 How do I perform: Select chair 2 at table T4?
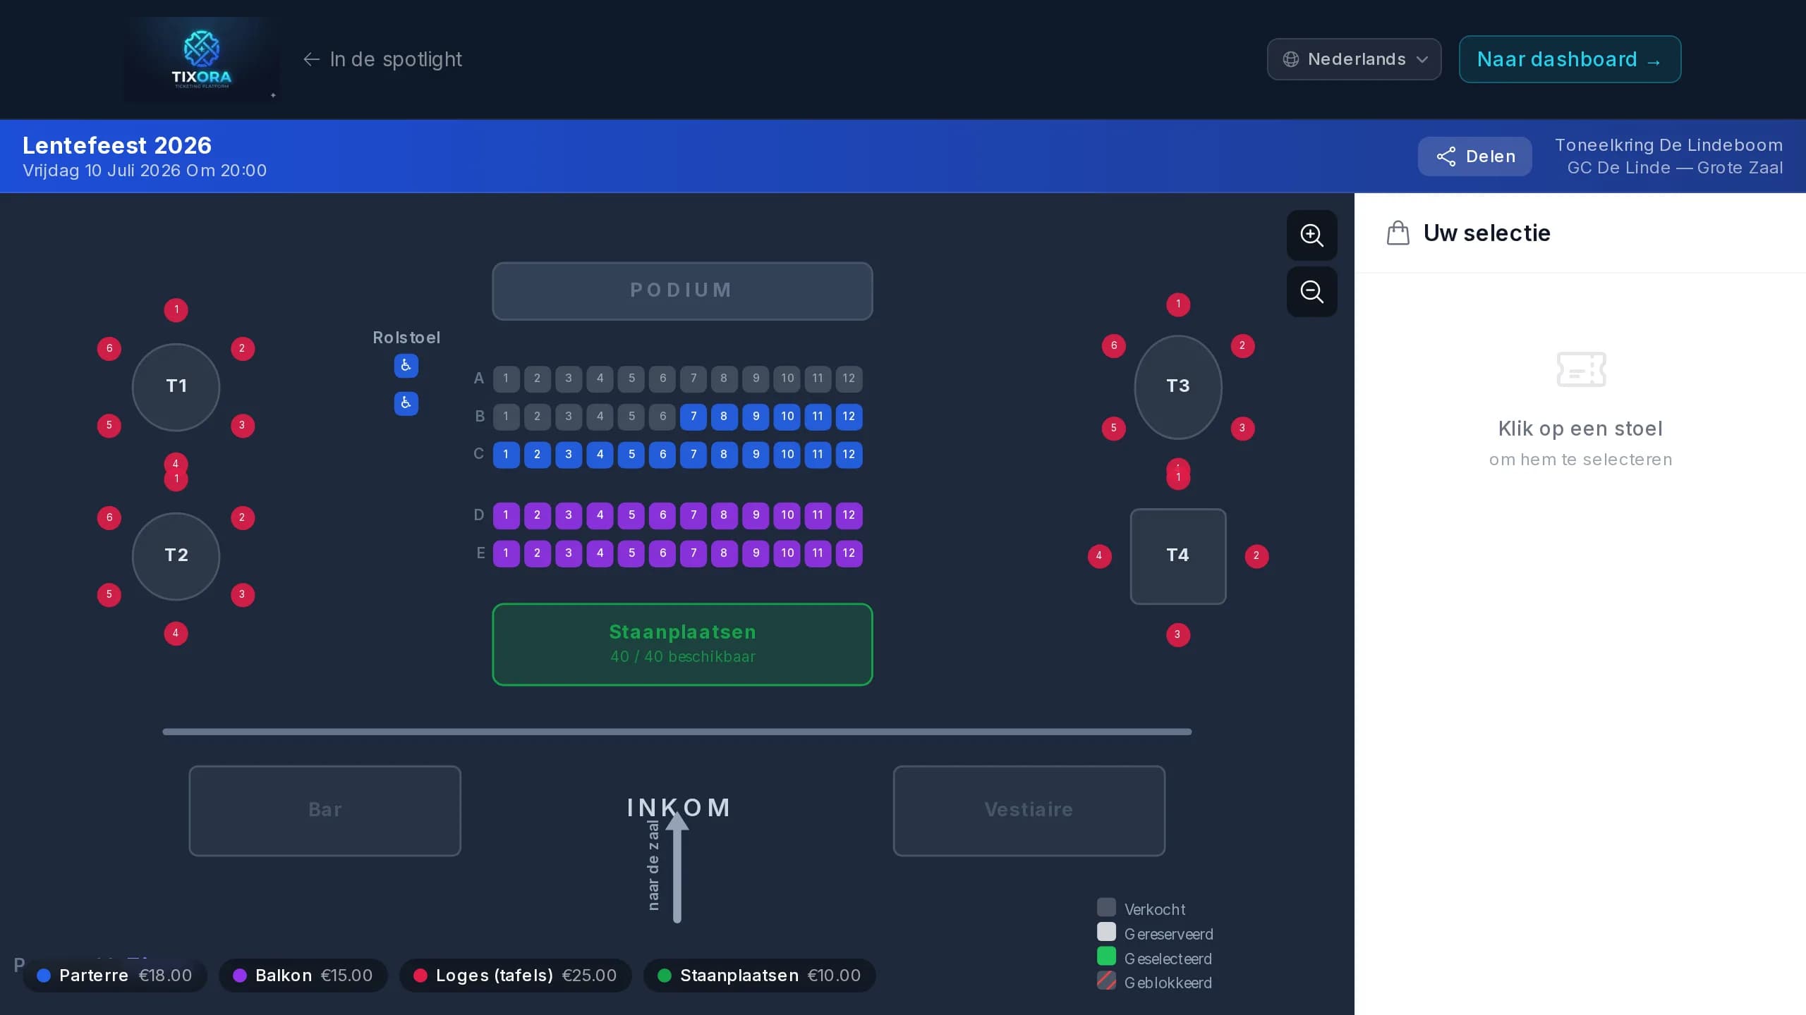1256,556
